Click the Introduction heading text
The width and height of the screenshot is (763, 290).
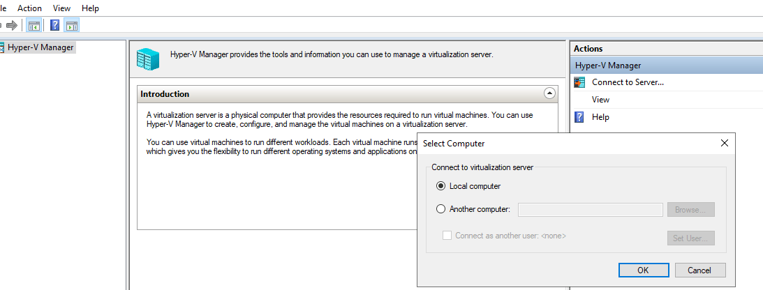[165, 93]
